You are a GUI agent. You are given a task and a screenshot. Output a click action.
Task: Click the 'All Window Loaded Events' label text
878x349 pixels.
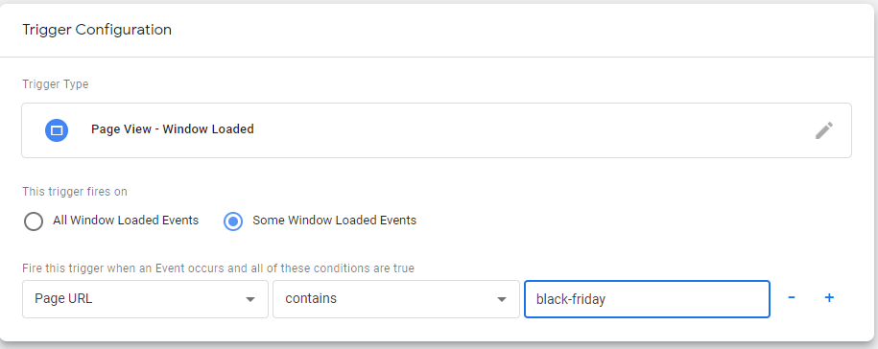click(126, 221)
